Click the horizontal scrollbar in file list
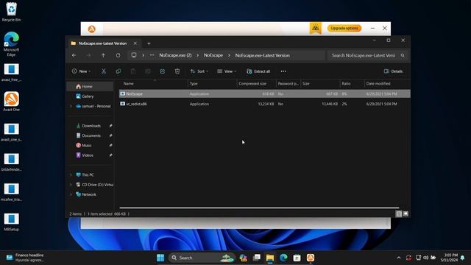 point(259,208)
